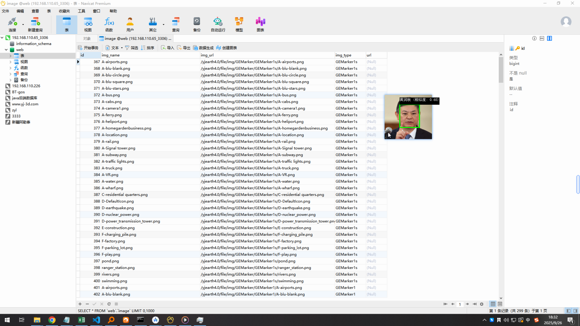Image resolution: width=580 pixels, height=326 pixels.
Task: Click the Automation (自动运行) robot icon
Action: [218, 24]
